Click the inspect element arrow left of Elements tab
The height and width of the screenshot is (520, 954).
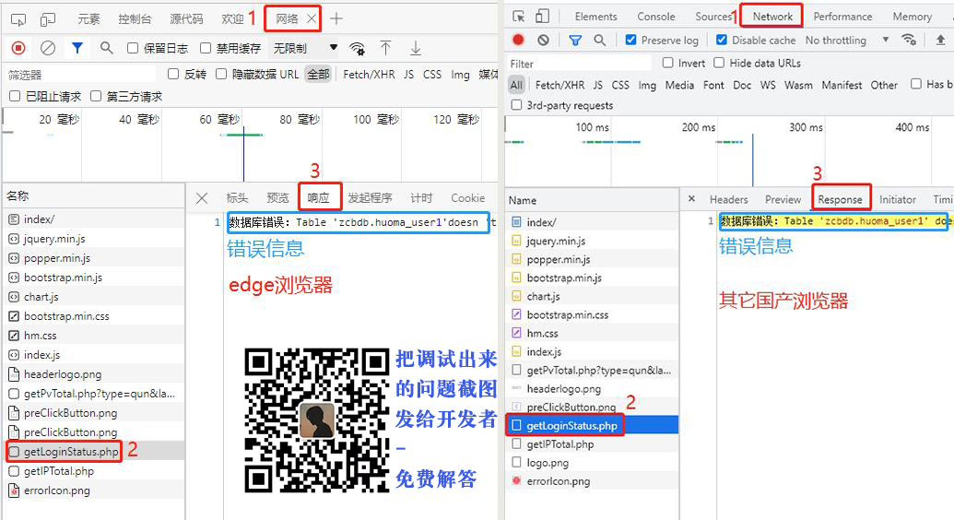point(518,17)
